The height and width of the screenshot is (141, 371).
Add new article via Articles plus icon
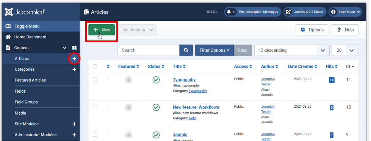tap(74, 59)
